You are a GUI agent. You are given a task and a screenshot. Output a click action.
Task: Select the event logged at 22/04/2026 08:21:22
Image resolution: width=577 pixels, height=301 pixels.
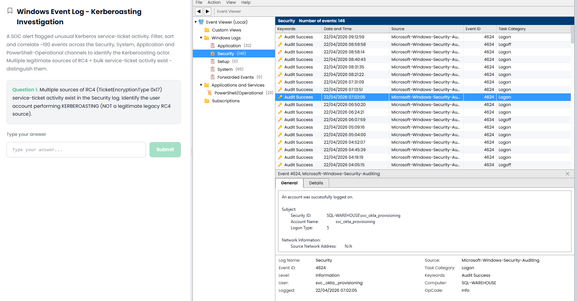(423, 75)
